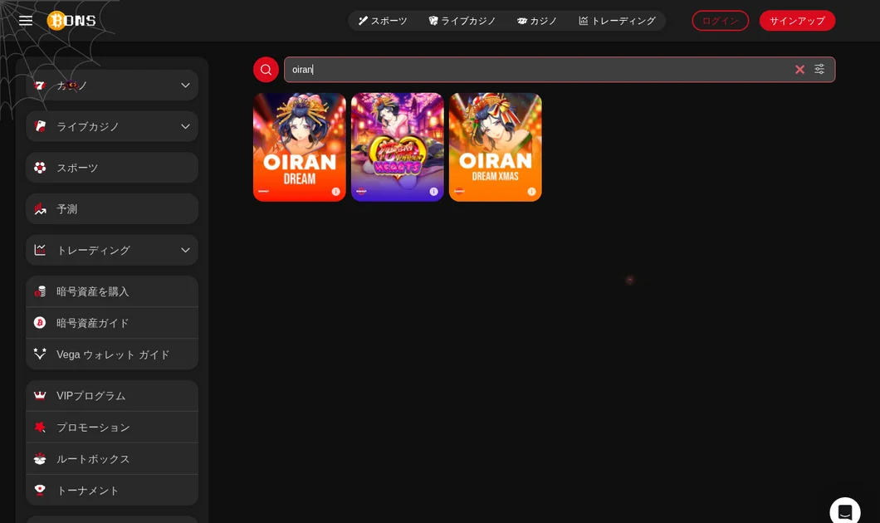
Task: Clear search with the red X icon
Action: 799,70
